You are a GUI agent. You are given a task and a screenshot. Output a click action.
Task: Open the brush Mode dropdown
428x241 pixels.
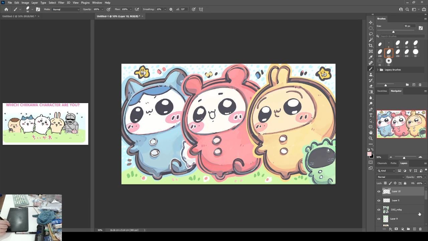click(66, 9)
